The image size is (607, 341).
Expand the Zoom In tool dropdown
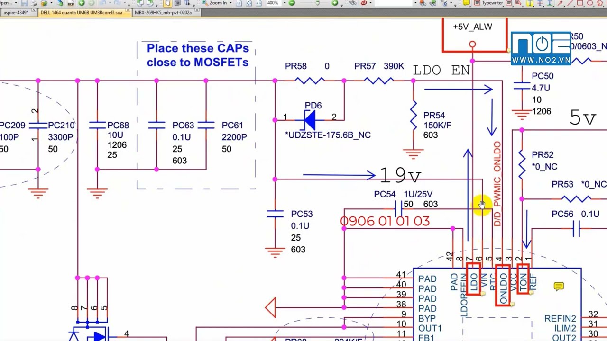(x=230, y=3)
